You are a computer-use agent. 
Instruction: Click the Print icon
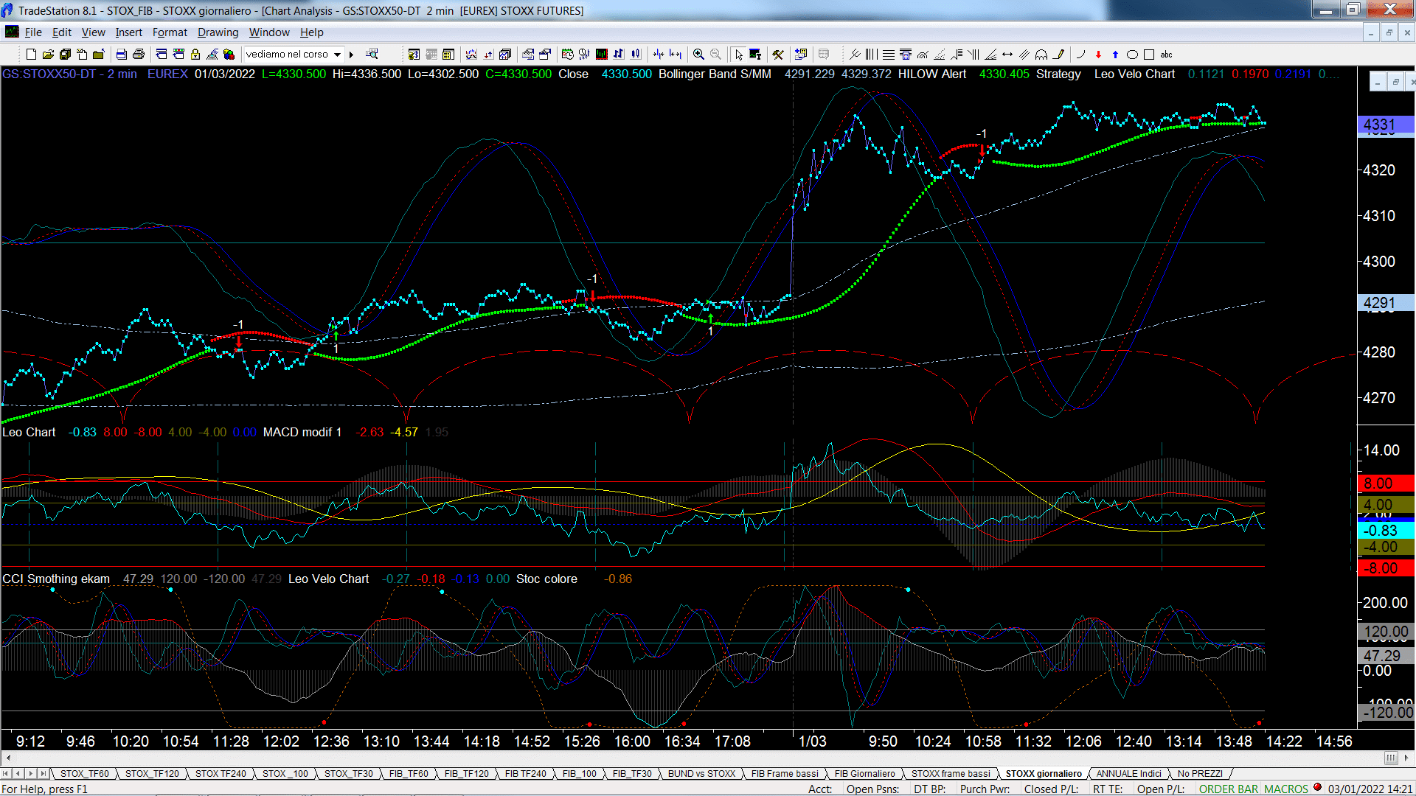pos(138,55)
